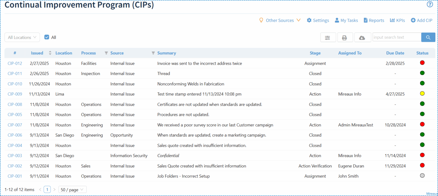438x196 pixels.
Task: Open My Tasks
Action: coord(346,20)
